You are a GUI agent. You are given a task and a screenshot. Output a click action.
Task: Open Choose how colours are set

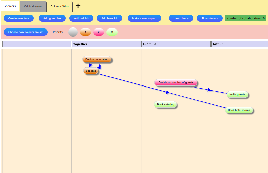tap(26, 32)
